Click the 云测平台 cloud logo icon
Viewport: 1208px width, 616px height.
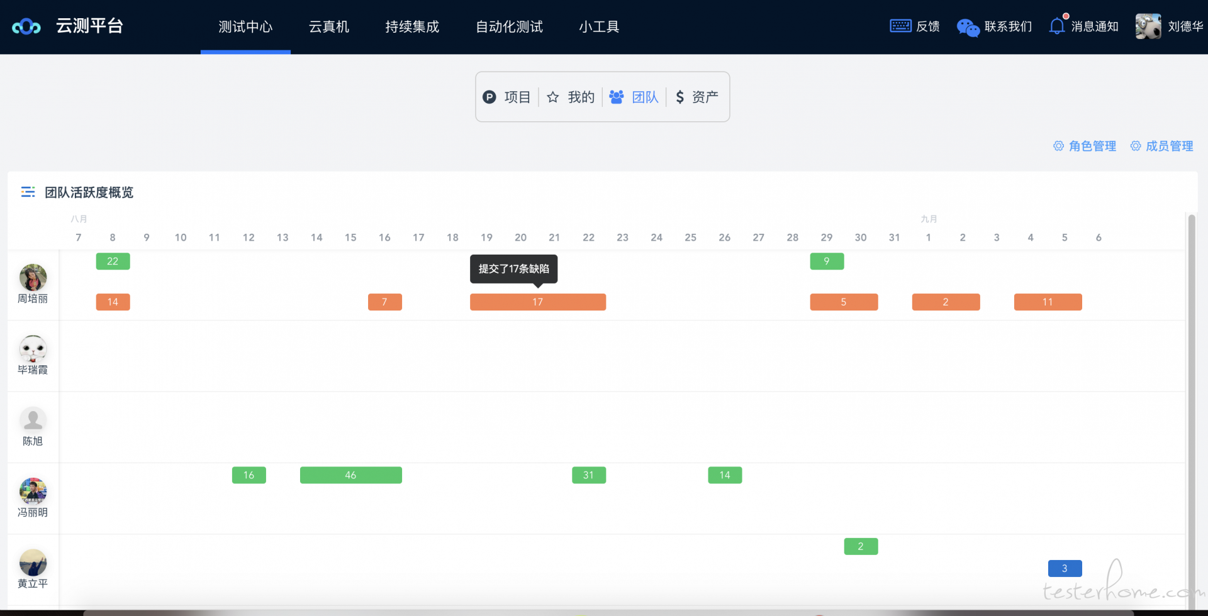[26, 26]
